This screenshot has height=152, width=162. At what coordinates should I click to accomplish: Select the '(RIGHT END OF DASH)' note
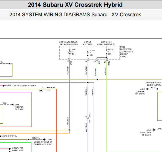145,134
